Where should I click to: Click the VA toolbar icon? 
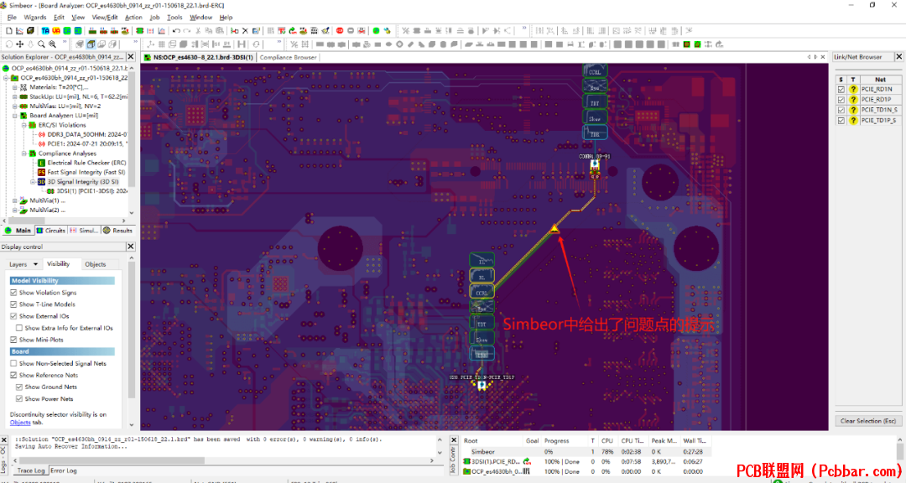(56, 31)
